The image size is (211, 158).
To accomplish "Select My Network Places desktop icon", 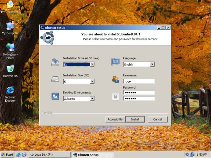I will (10, 51).
